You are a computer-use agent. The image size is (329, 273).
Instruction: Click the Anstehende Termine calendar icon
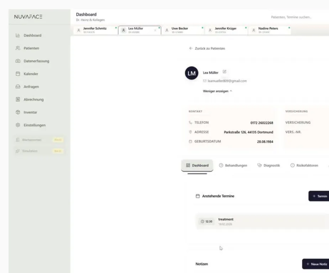(198, 196)
